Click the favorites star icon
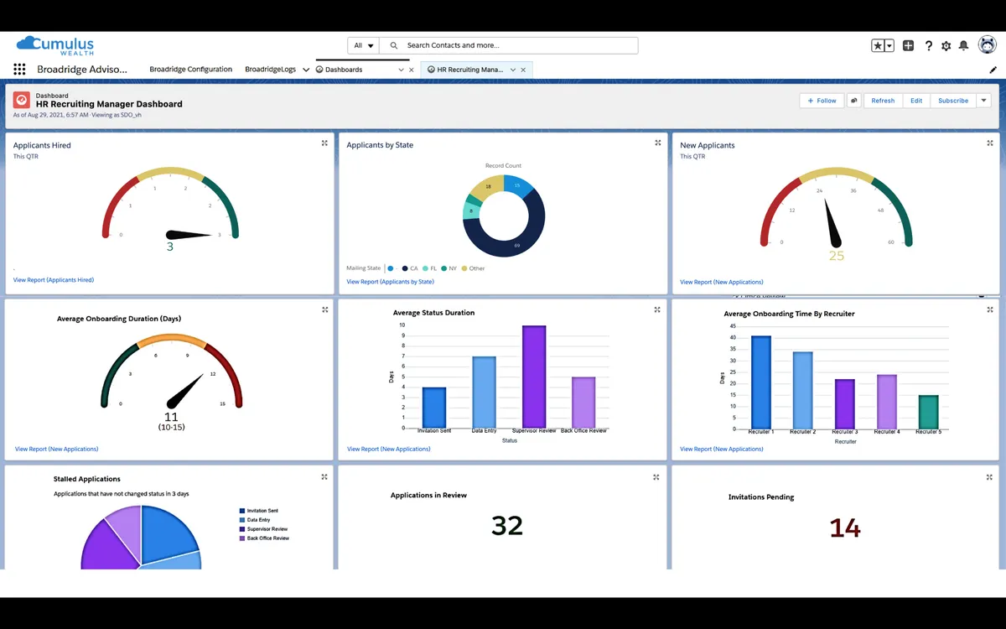Screen dimensions: 1006x629 878,46
